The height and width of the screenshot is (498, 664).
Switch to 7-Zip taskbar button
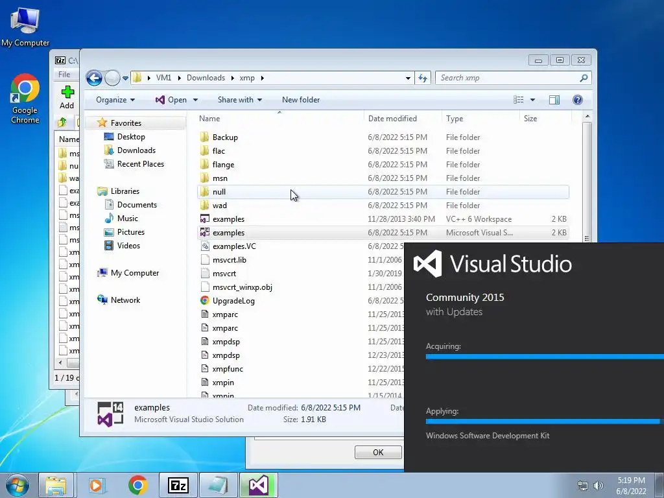(x=178, y=485)
